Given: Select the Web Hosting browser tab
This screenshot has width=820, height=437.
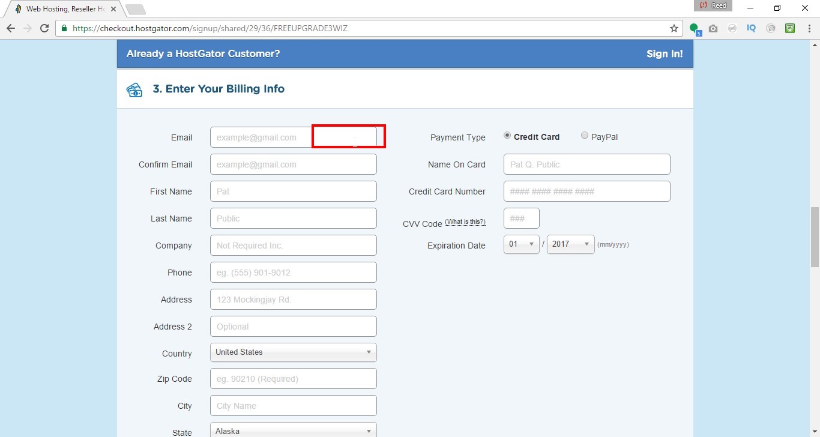Looking at the screenshot, I should coord(65,9).
